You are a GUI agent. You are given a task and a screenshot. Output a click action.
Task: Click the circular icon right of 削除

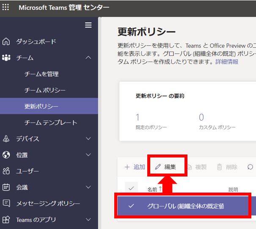click(250, 167)
